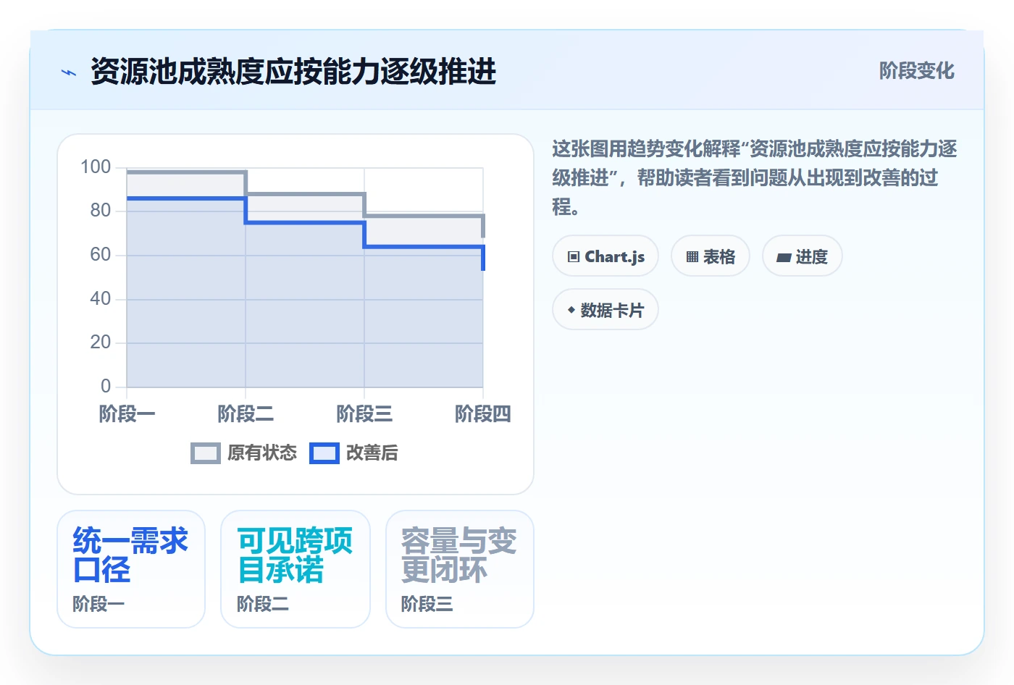Screen dimensions: 1014x685
Task: Select the Chart.js tag
Action: pos(606,256)
